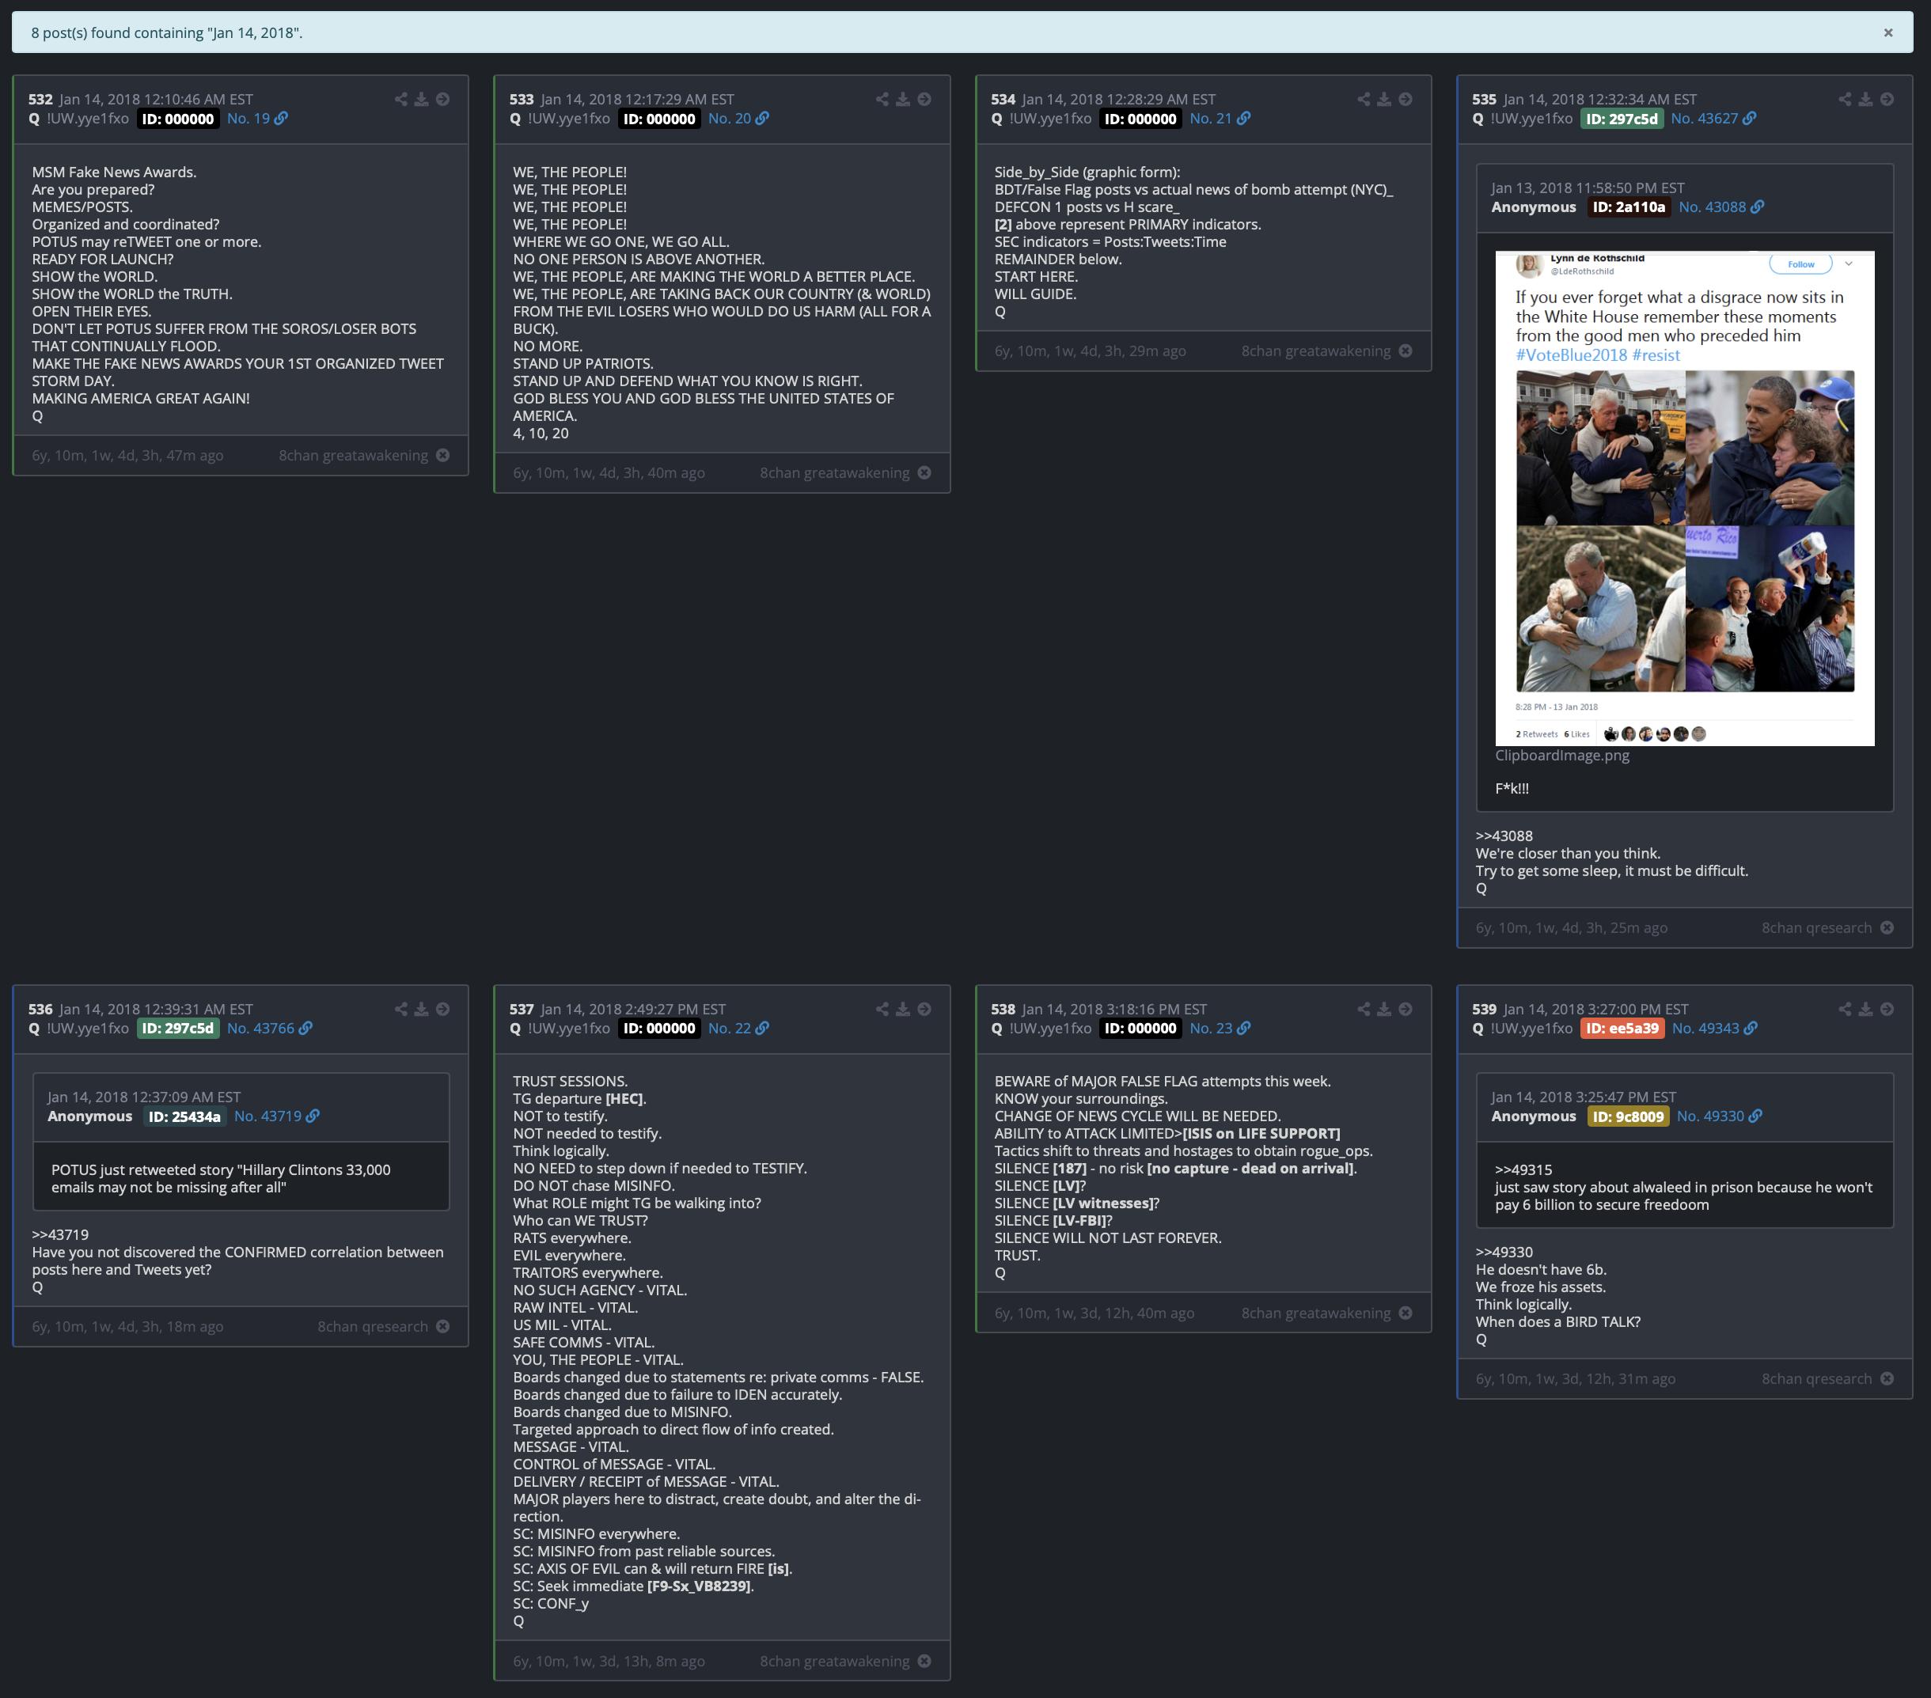Dismiss the search results banner

1887,33
